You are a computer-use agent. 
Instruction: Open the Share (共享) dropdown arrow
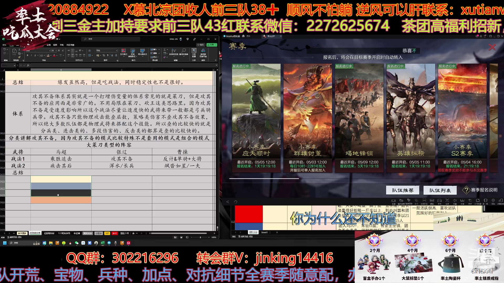(216, 45)
